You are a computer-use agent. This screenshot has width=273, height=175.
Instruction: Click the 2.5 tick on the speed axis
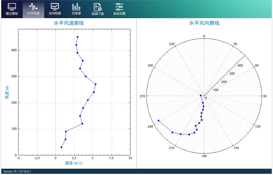(x=74, y=158)
